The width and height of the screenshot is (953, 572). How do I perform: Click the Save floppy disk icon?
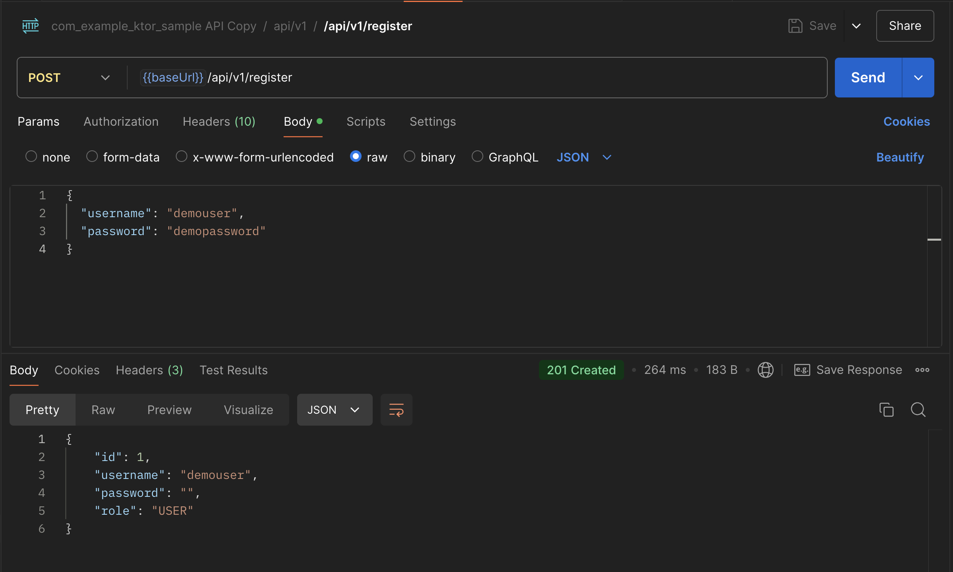tap(795, 26)
